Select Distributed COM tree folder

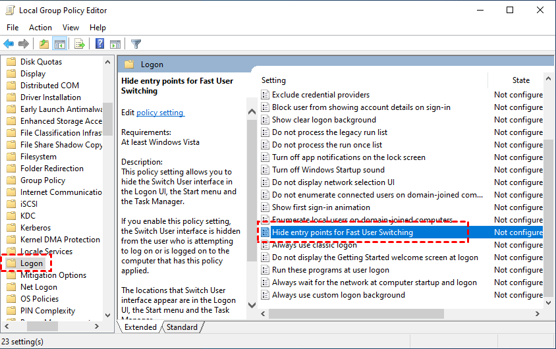coord(49,86)
